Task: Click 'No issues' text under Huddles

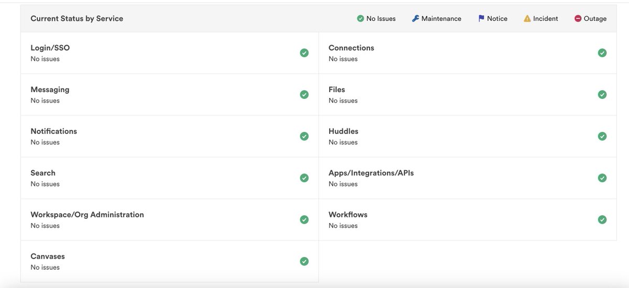Action: coord(343,142)
